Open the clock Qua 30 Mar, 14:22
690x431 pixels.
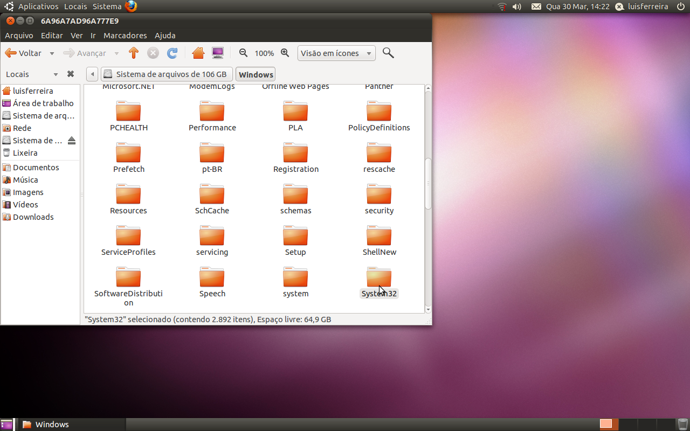tap(577, 6)
